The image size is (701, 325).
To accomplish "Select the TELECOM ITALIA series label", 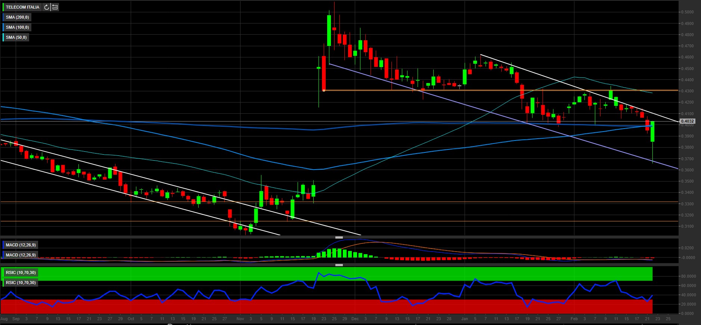I will (x=22, y=7).
